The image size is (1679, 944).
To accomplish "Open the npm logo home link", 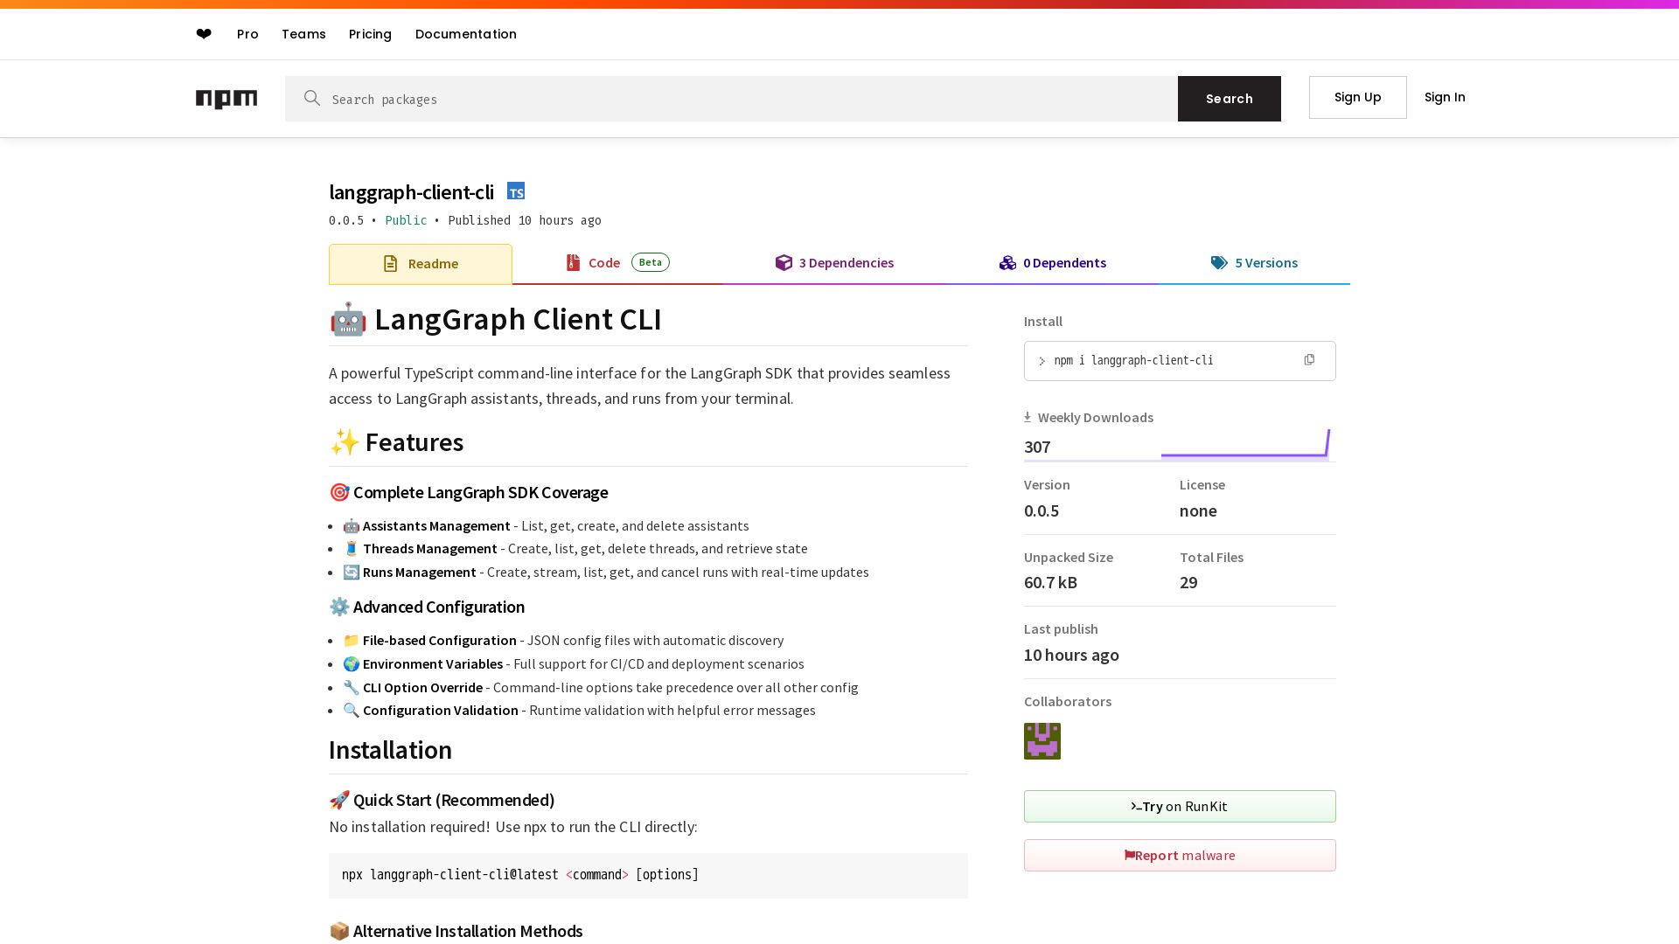I will click(226, 99).
